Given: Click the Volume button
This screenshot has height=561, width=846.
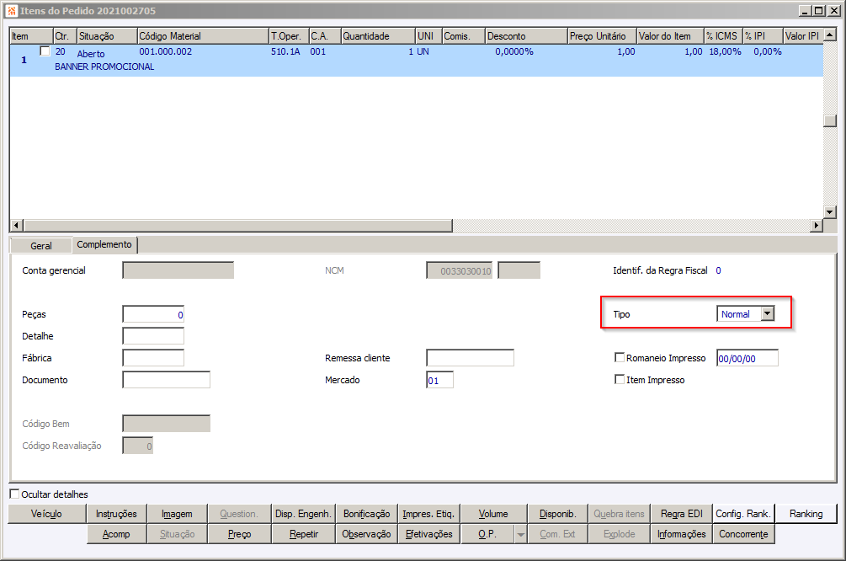Looking at the screenshot, I should tap(493, 514).
